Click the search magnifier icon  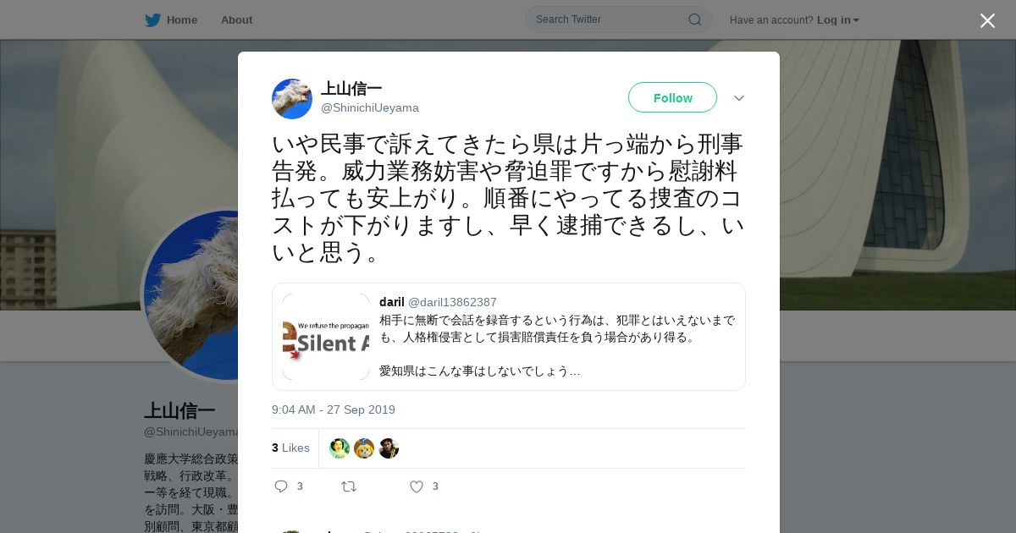(694, 19)
